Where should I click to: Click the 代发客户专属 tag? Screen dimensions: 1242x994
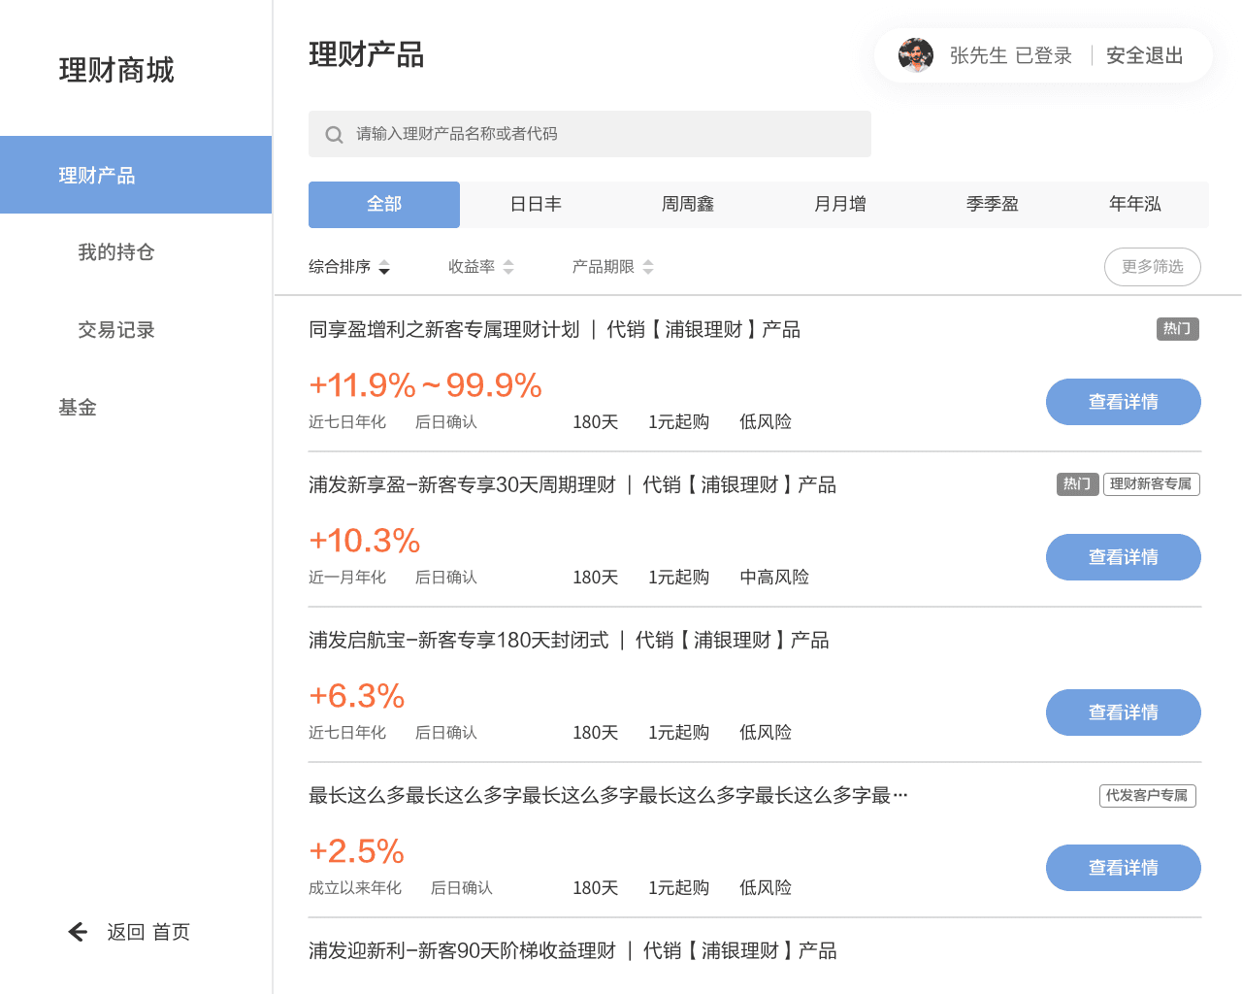[1148, 796]
